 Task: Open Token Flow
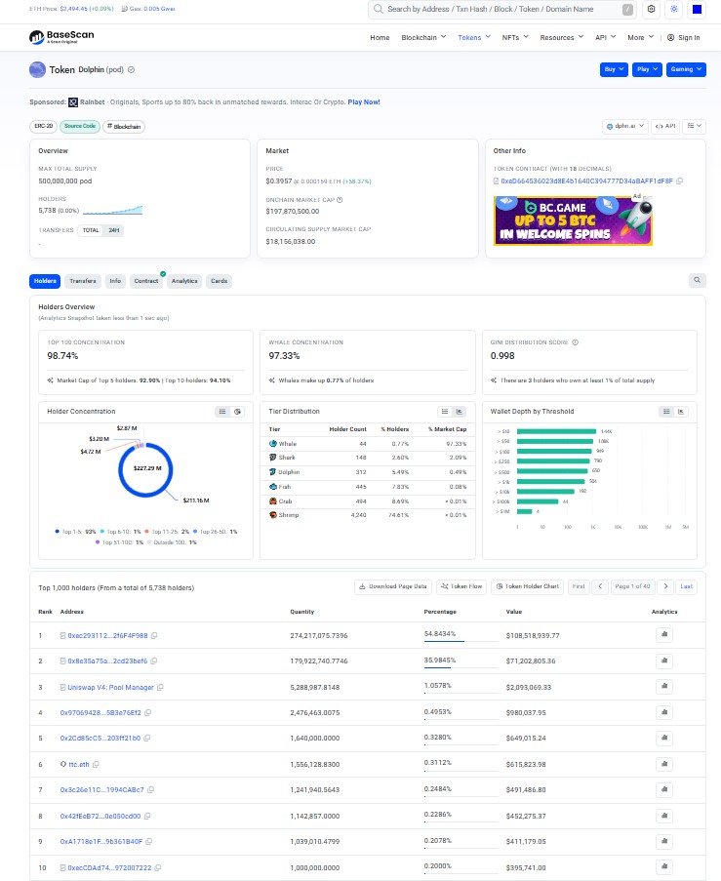click(461, 586)
